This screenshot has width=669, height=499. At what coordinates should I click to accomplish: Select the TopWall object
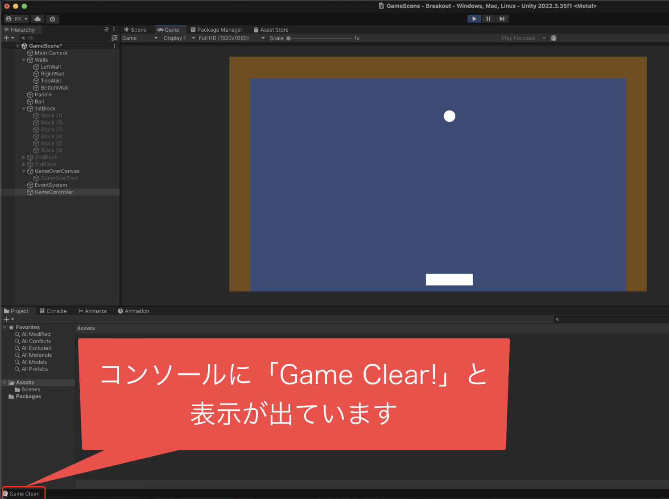click(47, 81)
